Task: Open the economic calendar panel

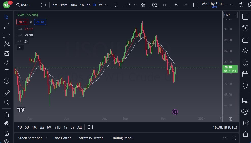Action: tap(245, 74)
